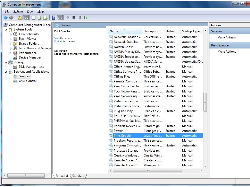Click the Restart Service toolbar icon
Screen dimensions: 250x187
click(86, 18)
